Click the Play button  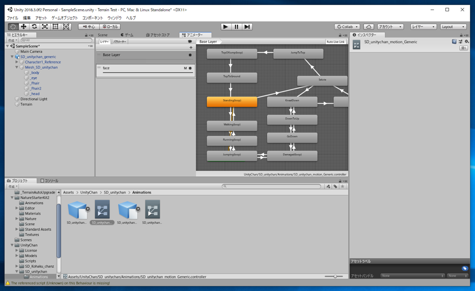click(226, 26)
